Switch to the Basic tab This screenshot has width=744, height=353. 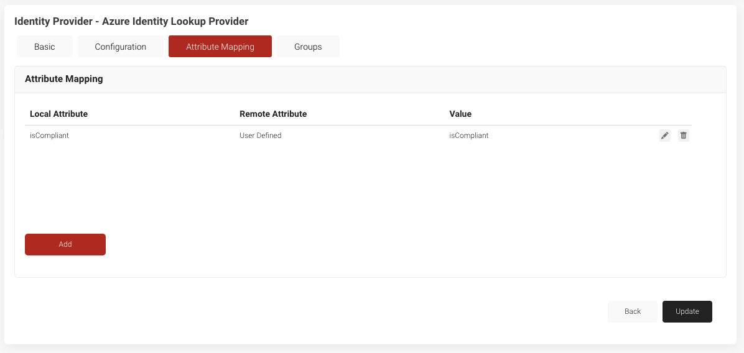coord(44,47)
